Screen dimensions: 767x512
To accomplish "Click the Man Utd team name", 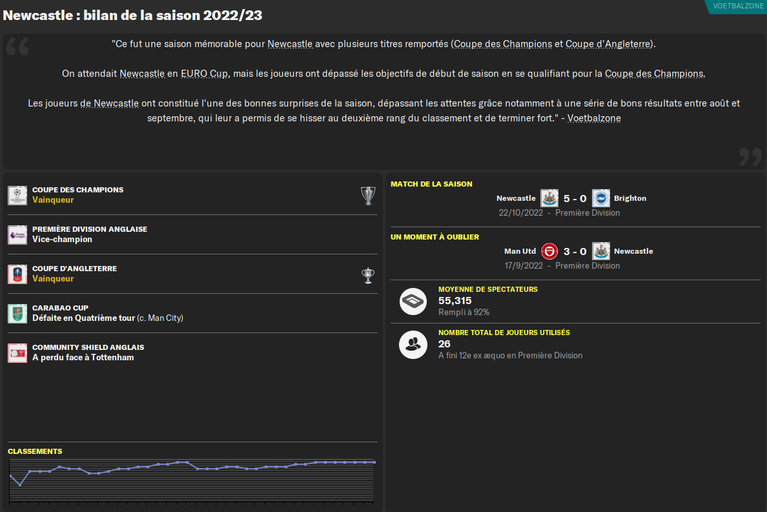I will [520, 251].
